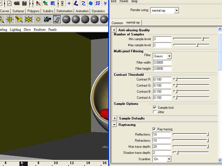This screenshot has width=222, height=166.
Task: Create an area light from the shelf
Action: (x=29, y=19)
